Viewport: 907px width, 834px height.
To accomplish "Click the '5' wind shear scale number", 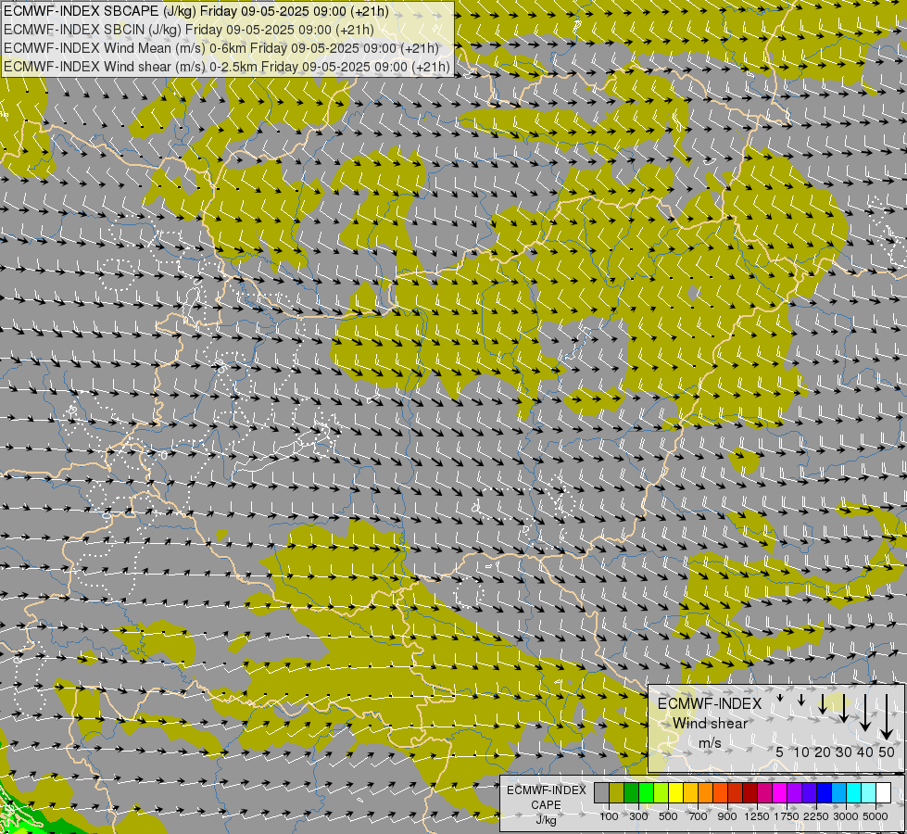I will click(780, 752).
